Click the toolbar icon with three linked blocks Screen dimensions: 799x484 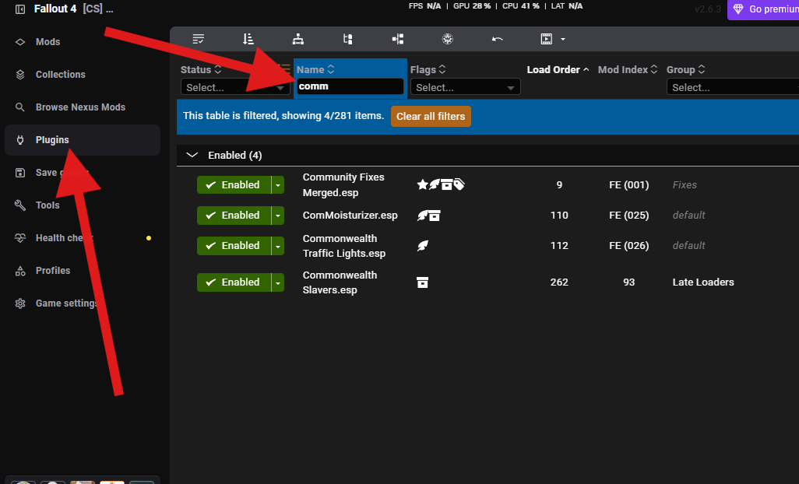click(x=398, y=39)
